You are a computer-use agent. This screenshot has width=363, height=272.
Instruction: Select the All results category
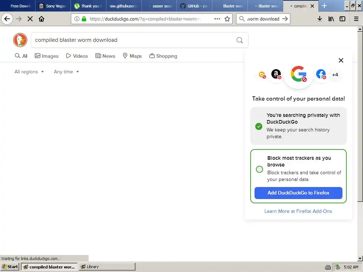click(21, 56)
